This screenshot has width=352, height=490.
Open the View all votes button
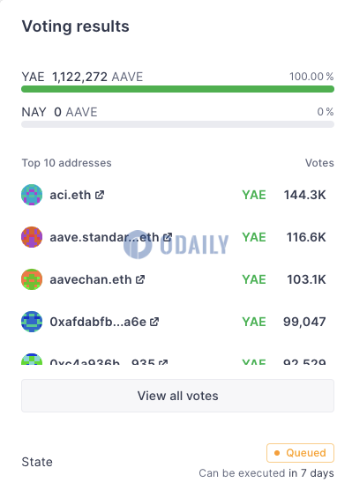point(177,396)
